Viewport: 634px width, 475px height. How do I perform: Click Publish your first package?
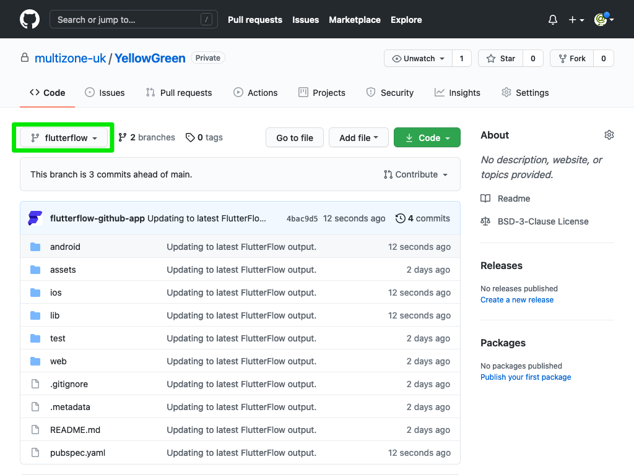(526, 377)
